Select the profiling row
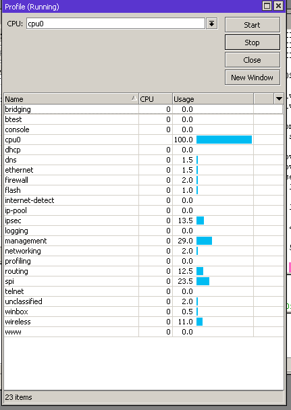291x410 pixels. pos(144,261)
